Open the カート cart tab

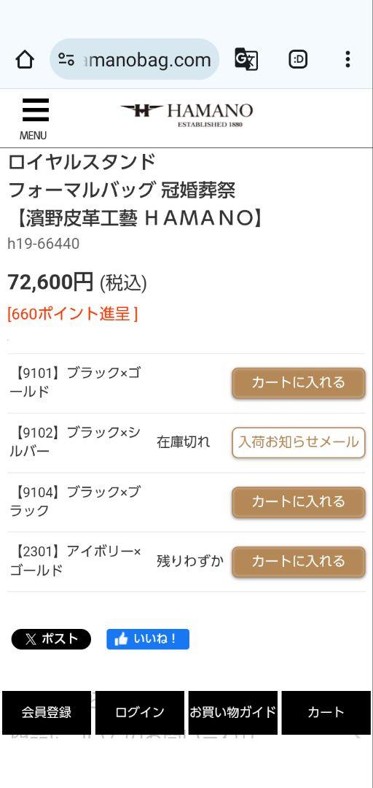pyautogui.click(x=326, y=713)
